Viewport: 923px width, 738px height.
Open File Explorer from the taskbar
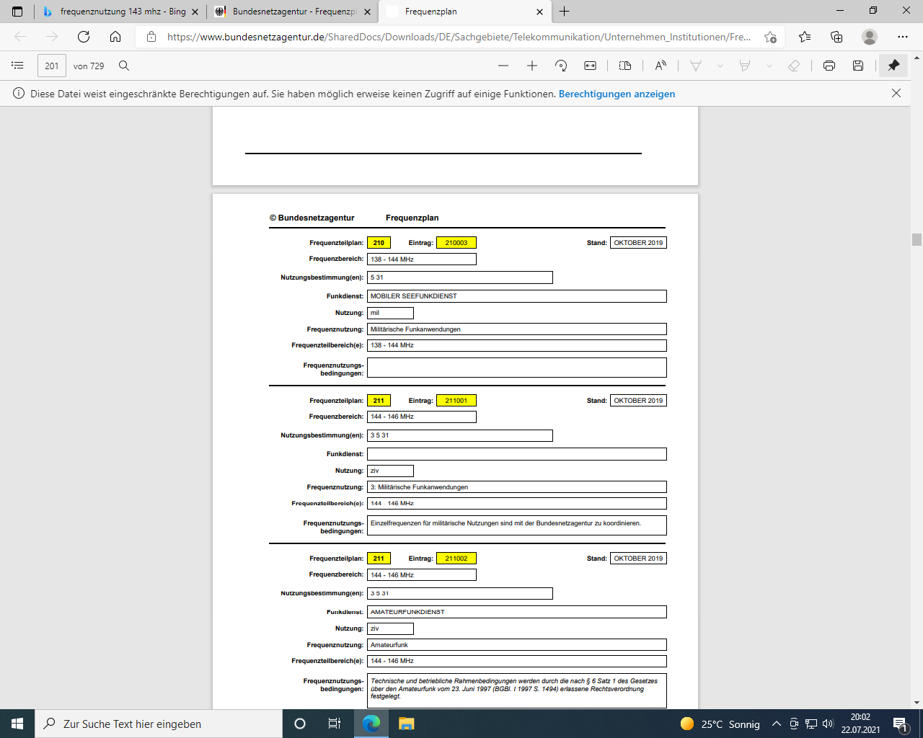click(406, 724)
